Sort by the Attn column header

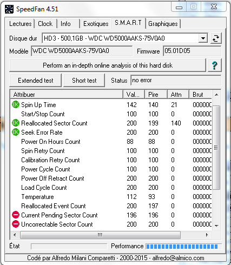(x=178, y=95)
